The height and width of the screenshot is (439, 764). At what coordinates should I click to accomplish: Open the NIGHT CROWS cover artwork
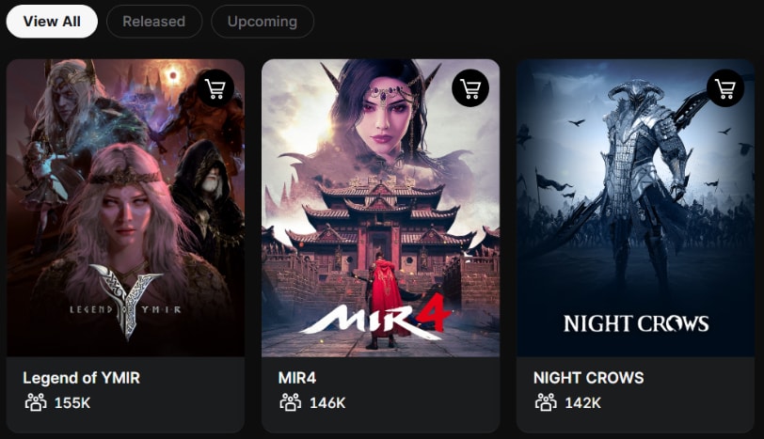(x=635, y=208)
